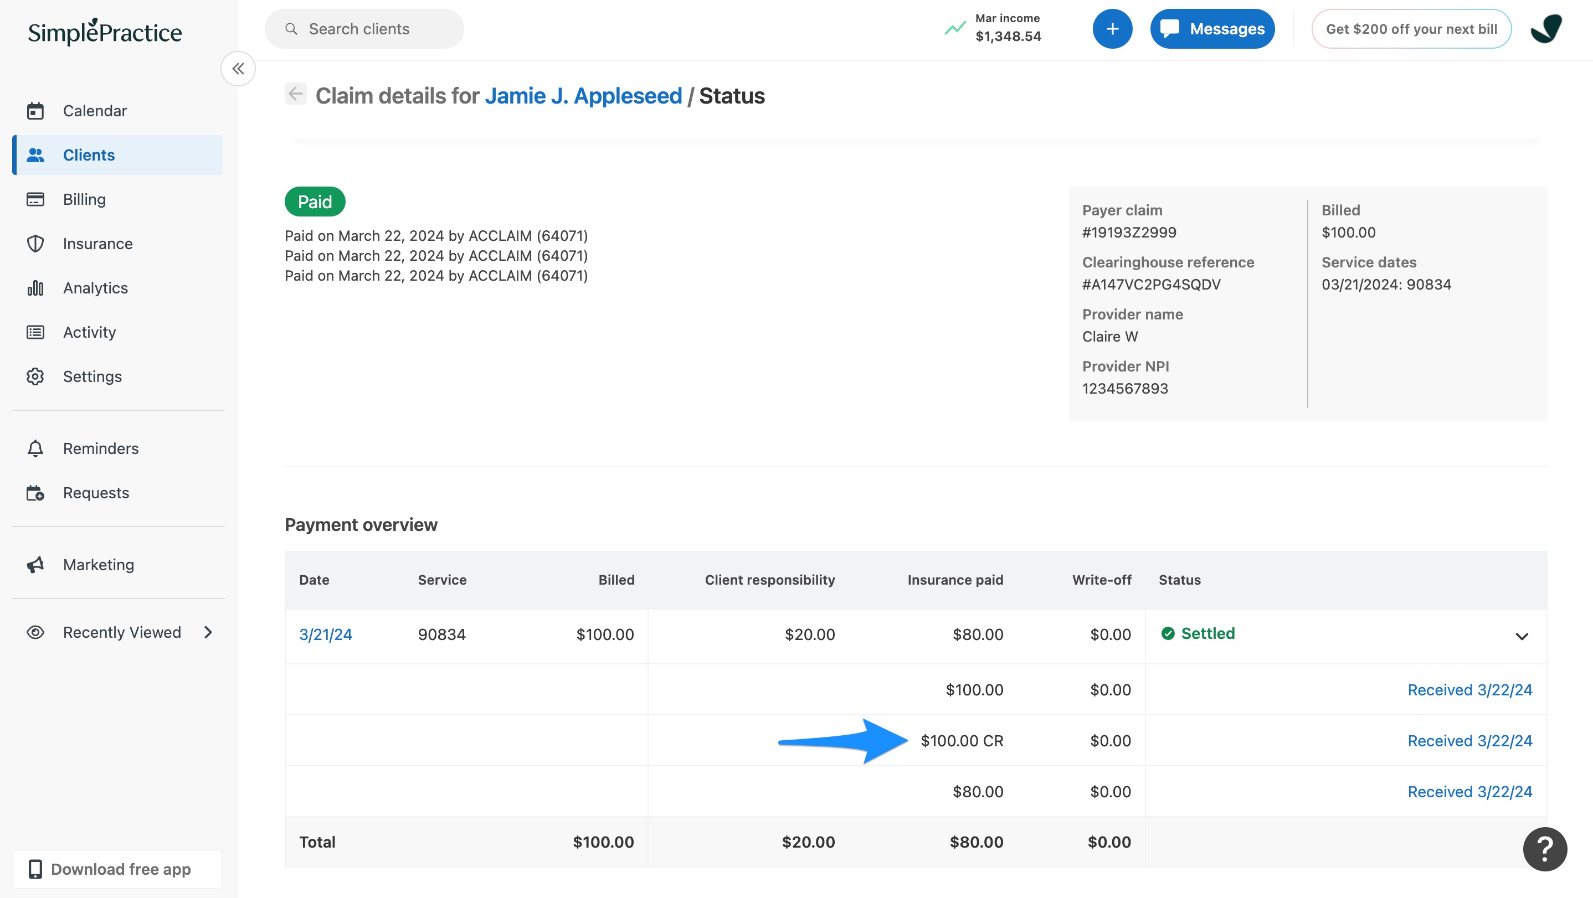Image resolution: width=1593 pixels, height=898 pixels.
Task: Click the blue plus create button
Action: tap(1112, 28)
